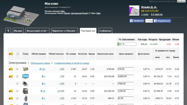Click the sale price field showing 230.00
This screenshot has height=105, width=187.
126,69
